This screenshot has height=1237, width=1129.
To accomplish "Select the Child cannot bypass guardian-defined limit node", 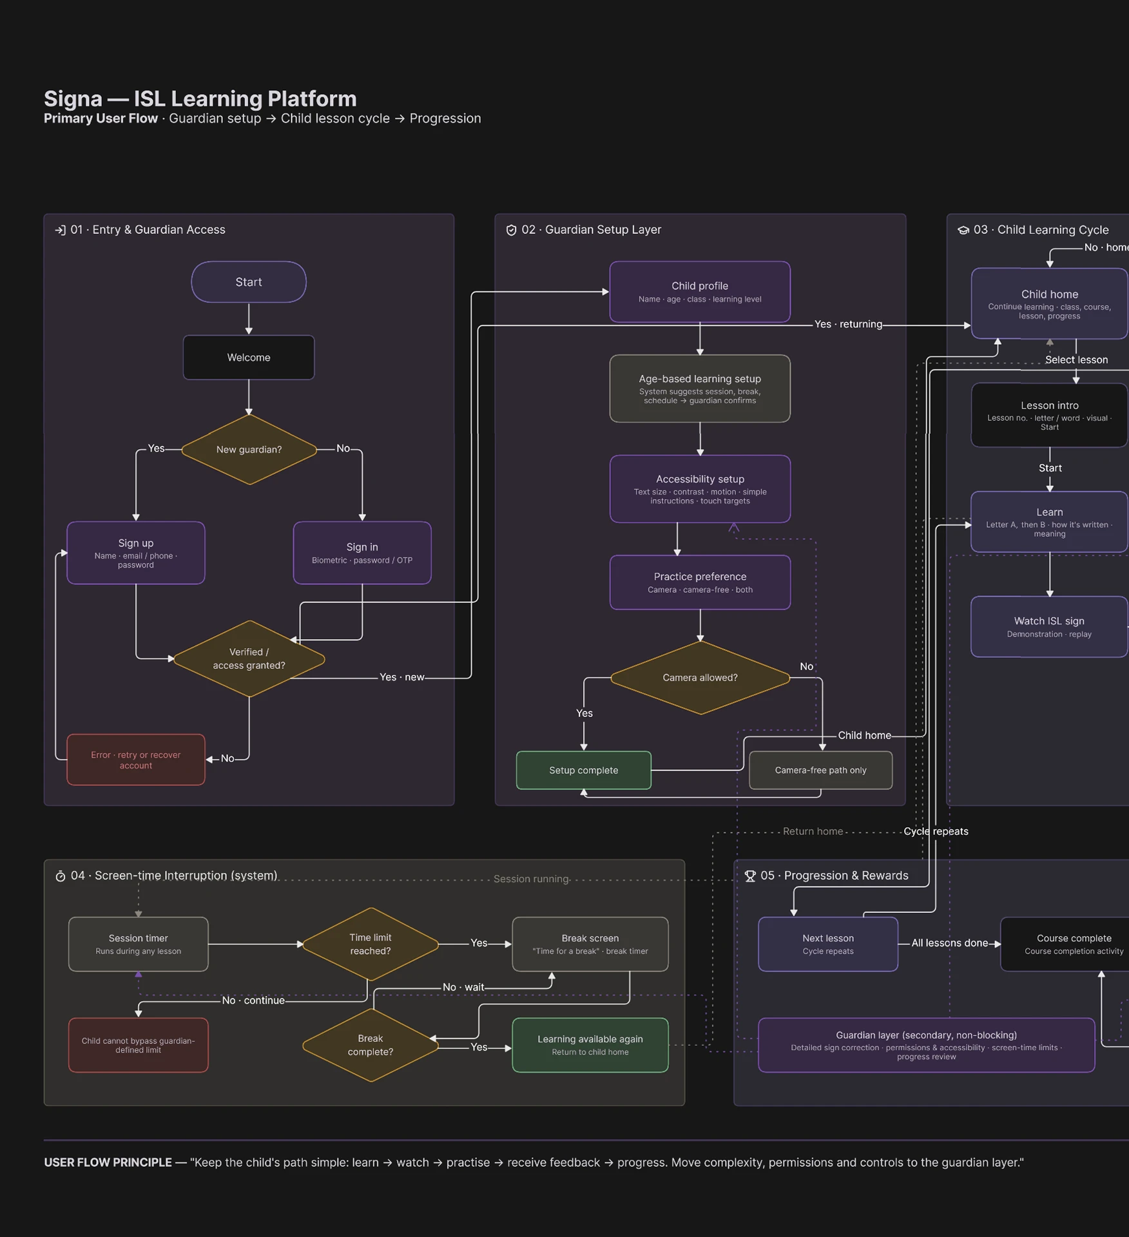I will [x=139, y=1046].
